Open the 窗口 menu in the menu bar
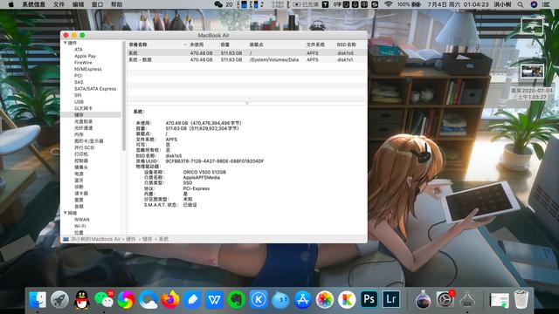This screenshot has width=559, height=314. (97, 4)
